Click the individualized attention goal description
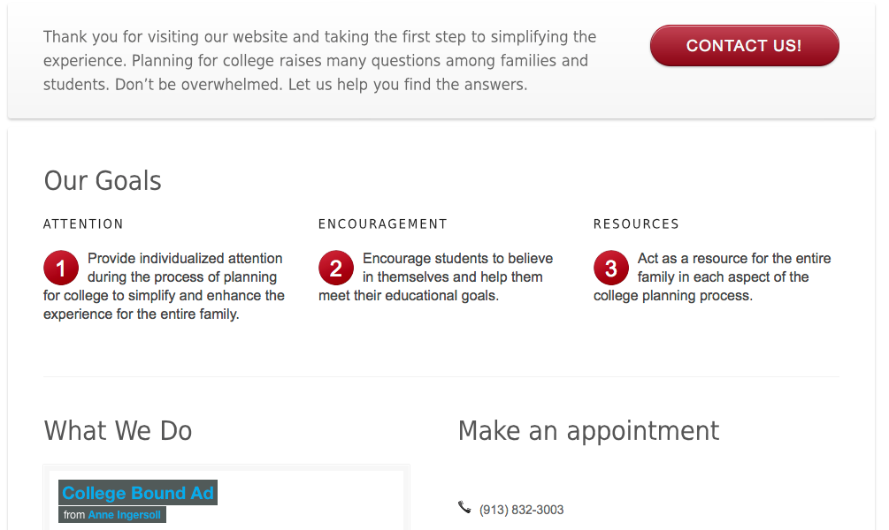The width and height of the screenshot is (889, 530). [164, 286]
